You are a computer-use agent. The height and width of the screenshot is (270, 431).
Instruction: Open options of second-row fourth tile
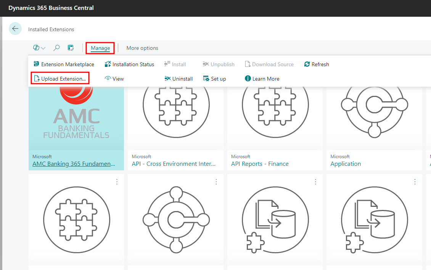tap(415, 181)
